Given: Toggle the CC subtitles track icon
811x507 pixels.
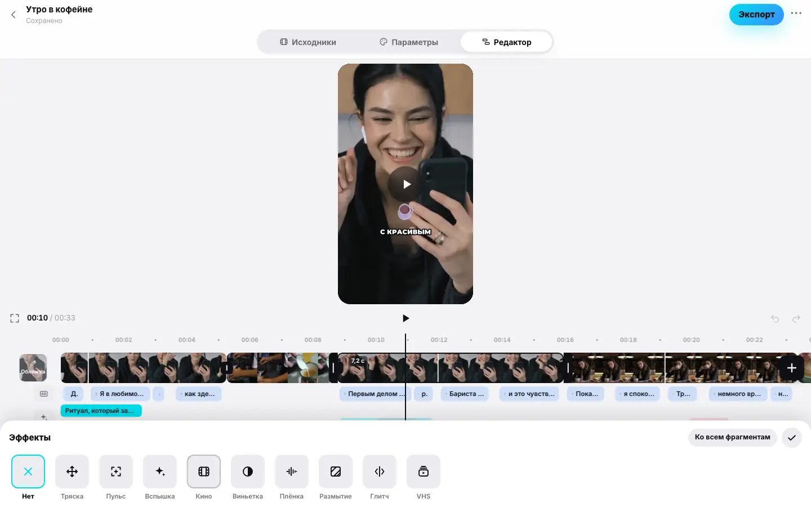Looking at the screenshot, I should tap(44, 394).
